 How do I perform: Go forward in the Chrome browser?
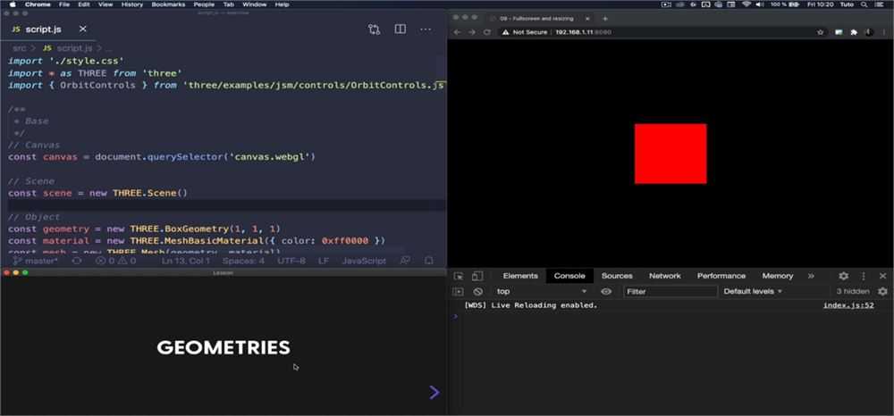[x=471, y=32]
